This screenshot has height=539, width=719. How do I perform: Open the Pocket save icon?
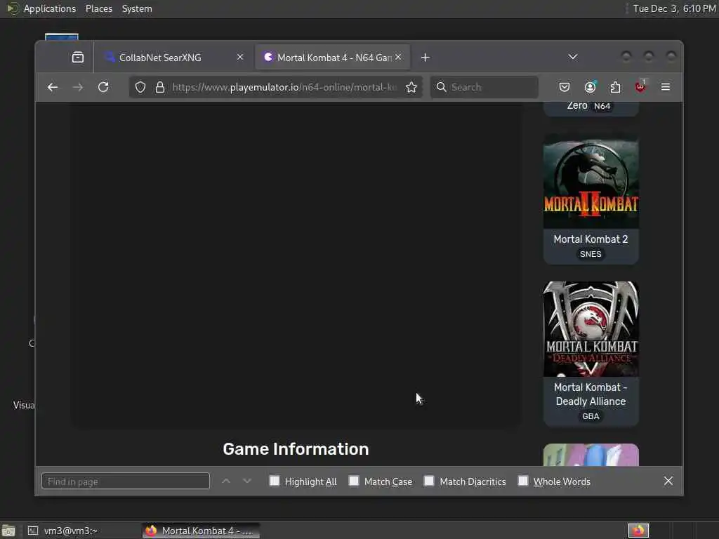pyautogui.click(x=565, y=87)
